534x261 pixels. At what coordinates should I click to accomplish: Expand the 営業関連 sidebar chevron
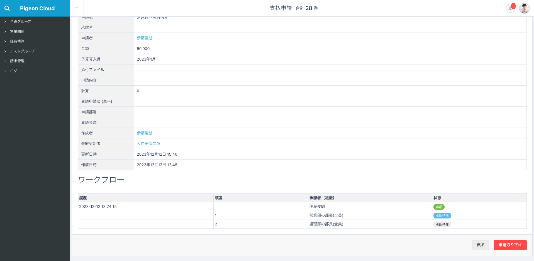click(5, 32)
